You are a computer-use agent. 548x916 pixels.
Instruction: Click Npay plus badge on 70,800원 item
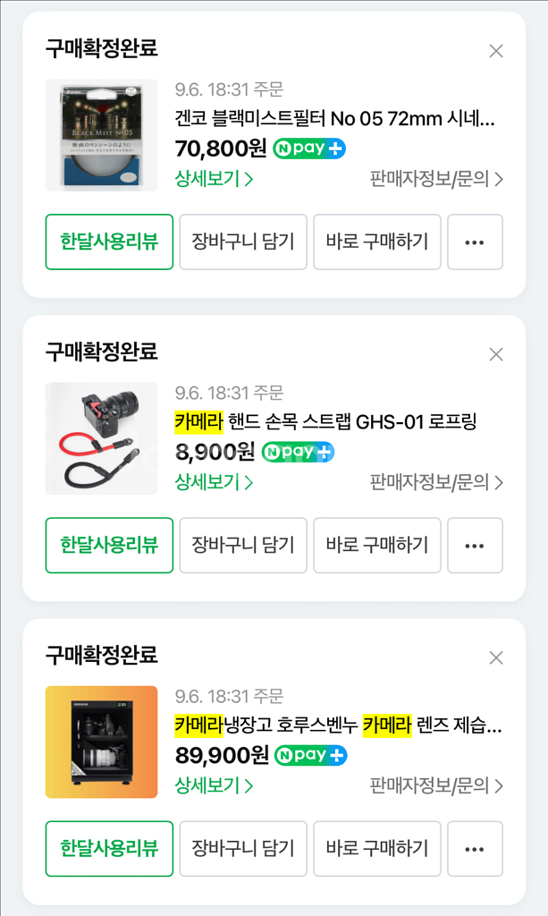point(309,148)
